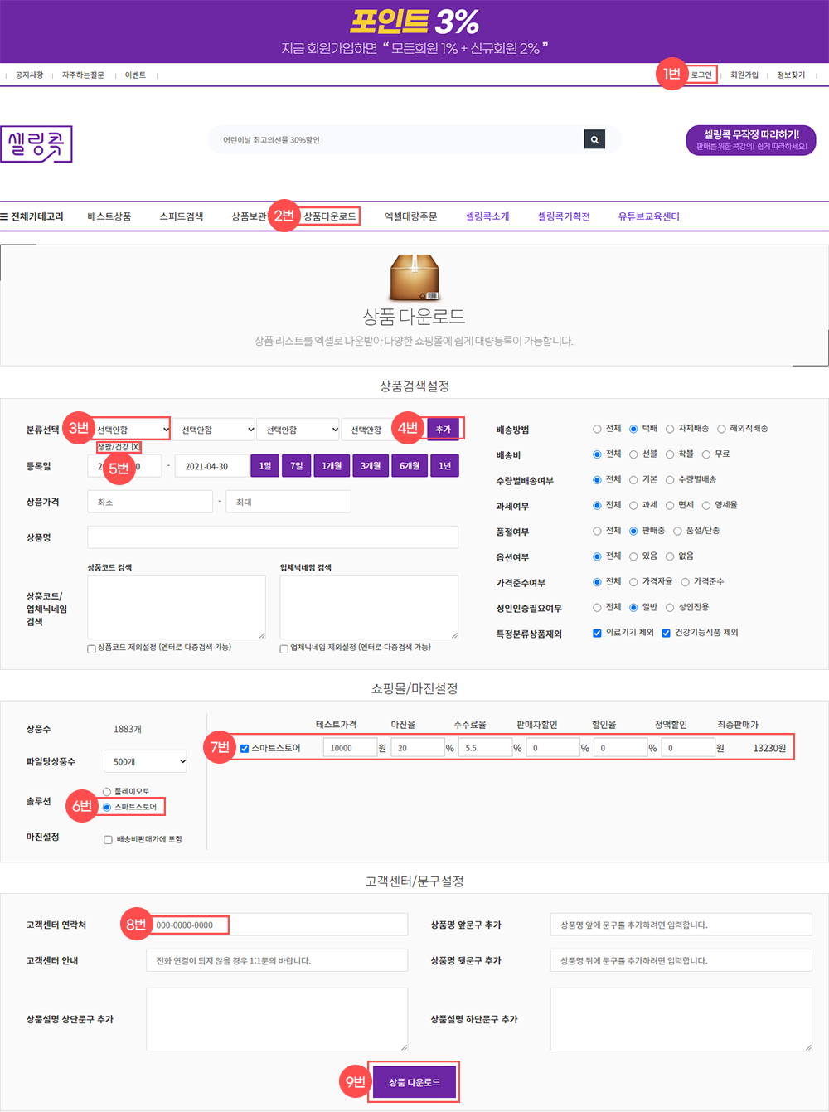Click the 상품 다운로드 button

(x=414, y=1081)
